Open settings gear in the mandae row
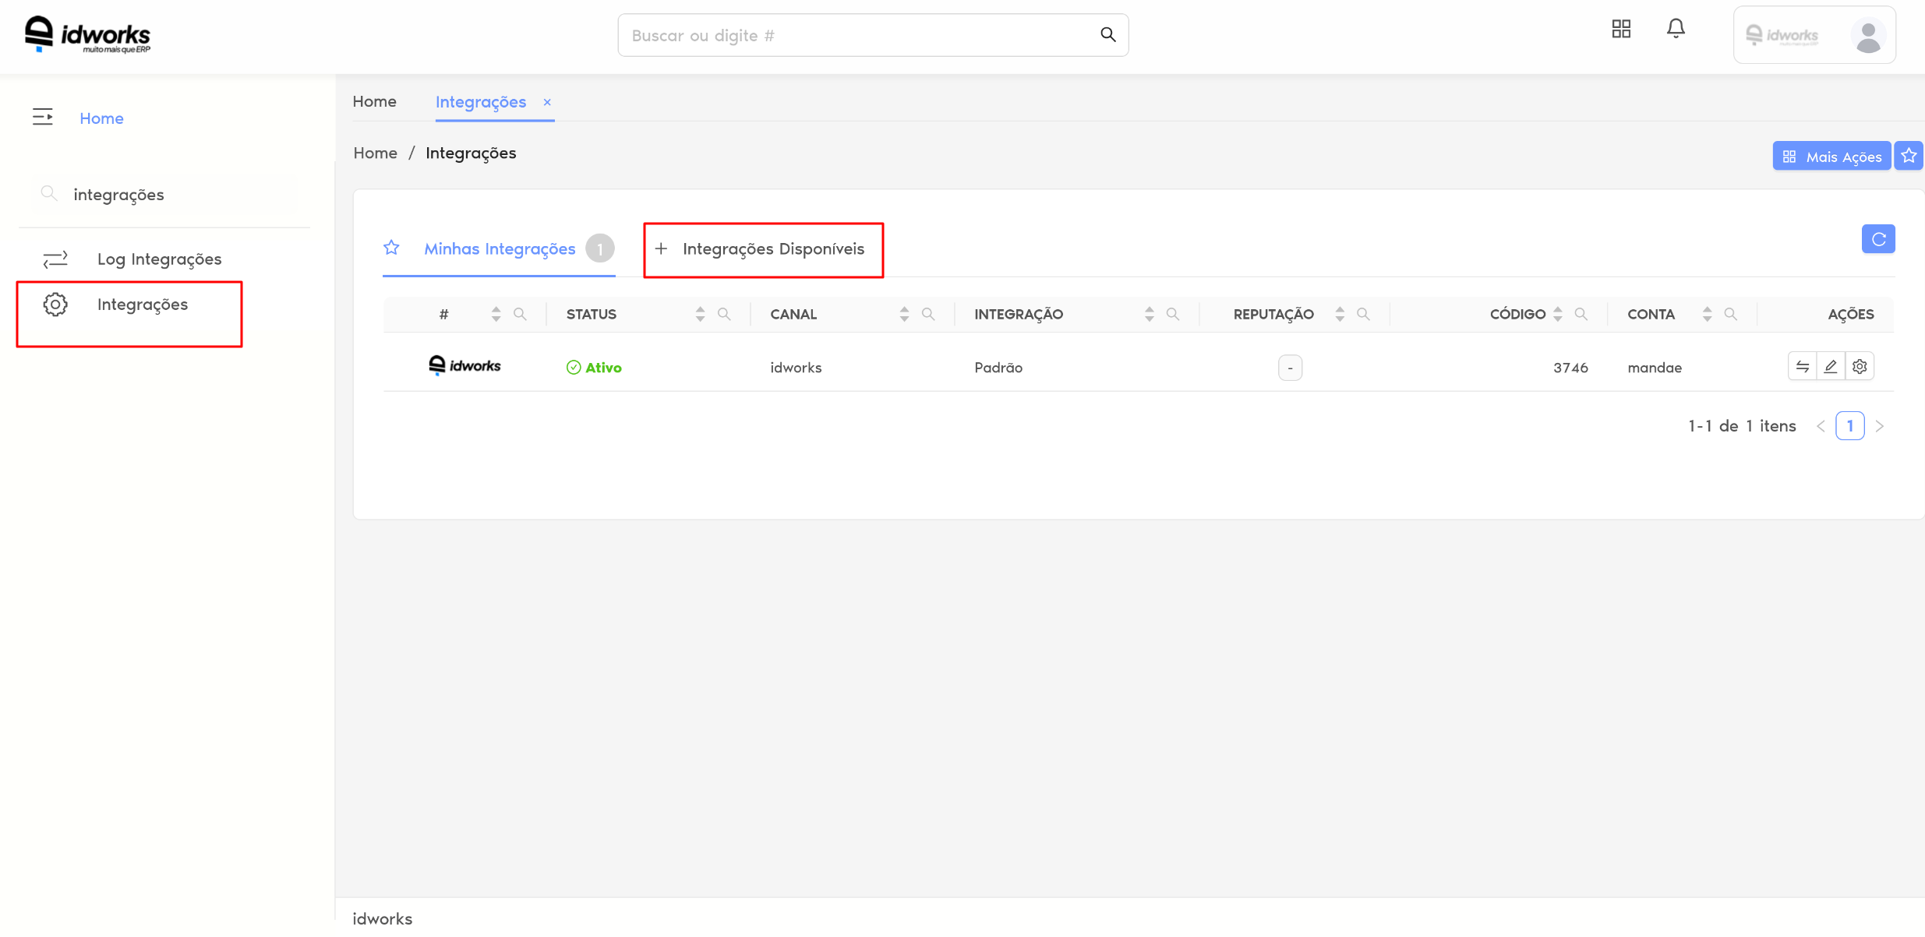The height and width of the screenshot is (937, 1925). [x=1860, y=366]
